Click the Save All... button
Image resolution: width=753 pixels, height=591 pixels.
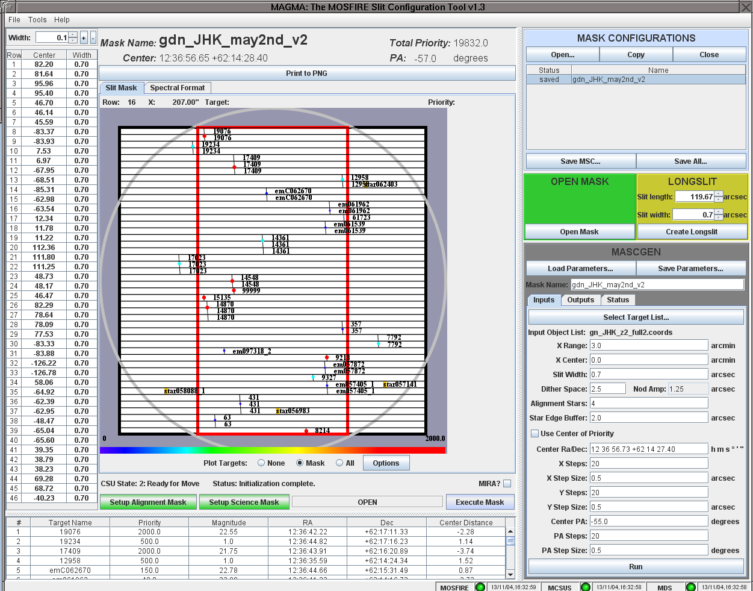point(691,161)
